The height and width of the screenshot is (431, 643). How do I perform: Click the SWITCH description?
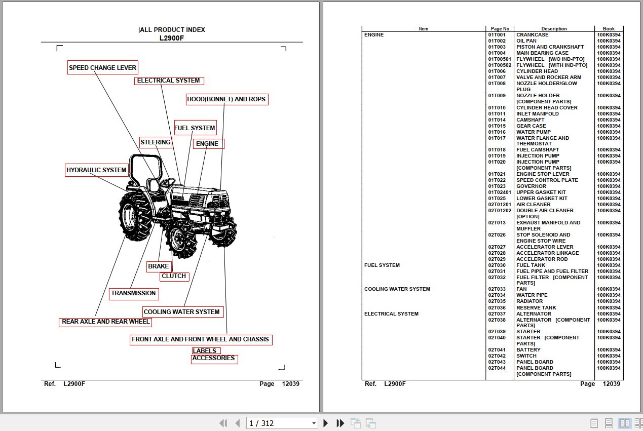526,356
